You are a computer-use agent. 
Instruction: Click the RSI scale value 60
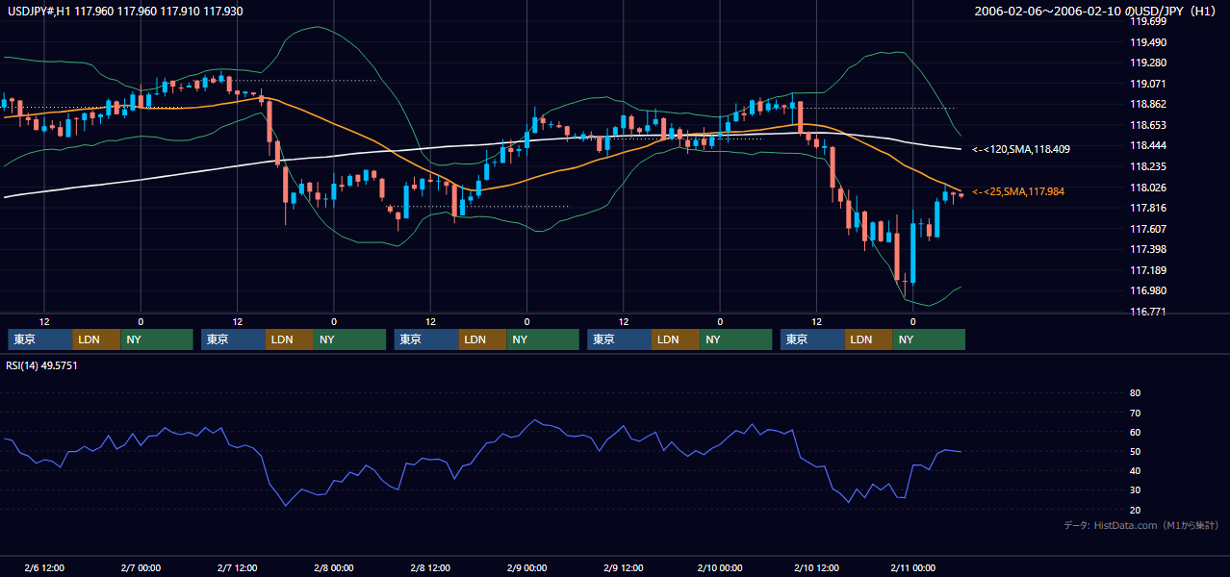(x=1135, y=432)
